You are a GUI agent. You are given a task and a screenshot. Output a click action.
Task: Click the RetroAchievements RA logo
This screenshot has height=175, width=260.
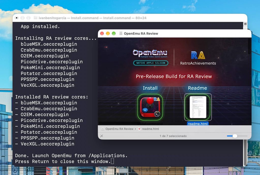tap(198, 55)
